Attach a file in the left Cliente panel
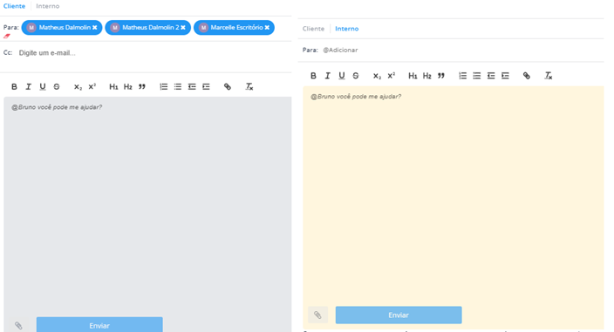This screenshot has width=614, height=332. (x=18, y=325)
